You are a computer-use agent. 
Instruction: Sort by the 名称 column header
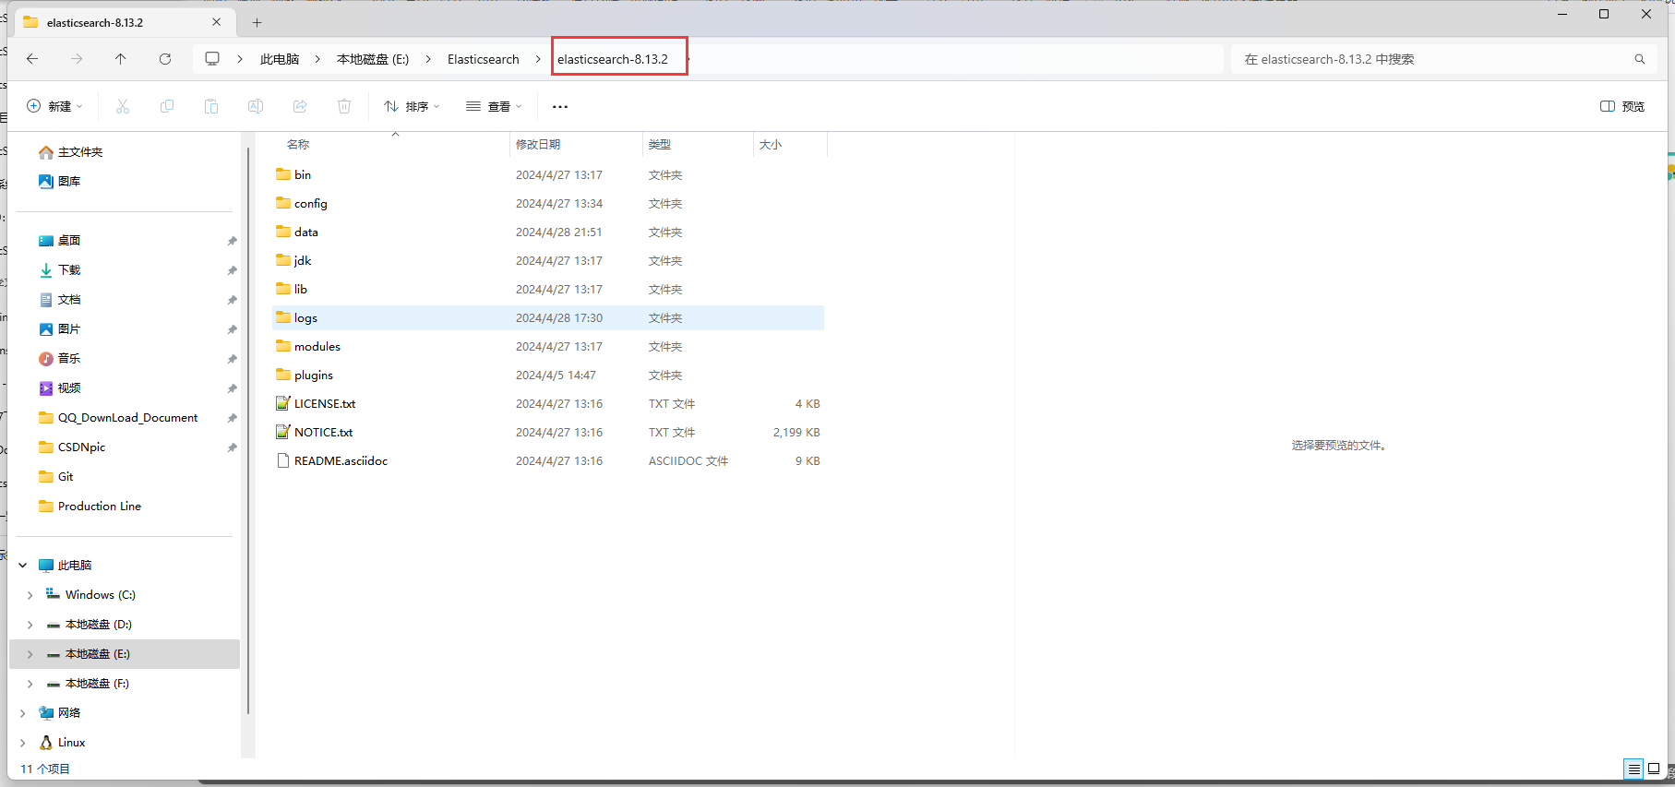coord(298,144)
